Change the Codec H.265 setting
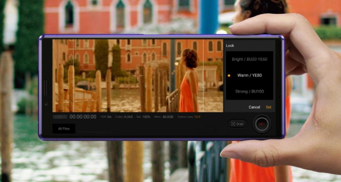Image resolution: width=341 pixels, height=182 pixels. click(x=124, y=117)
